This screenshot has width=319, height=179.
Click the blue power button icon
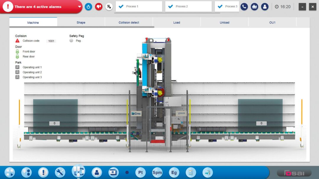pyautogui.click(x=88, y=6)
